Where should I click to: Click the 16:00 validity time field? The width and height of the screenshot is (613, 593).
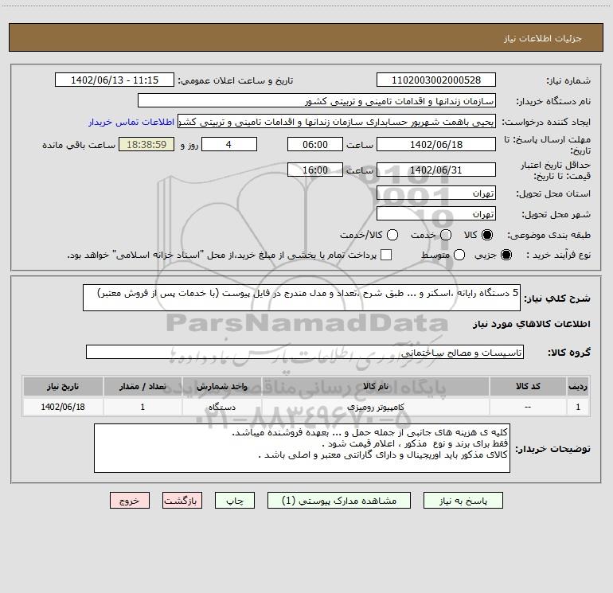click(315, 170)
